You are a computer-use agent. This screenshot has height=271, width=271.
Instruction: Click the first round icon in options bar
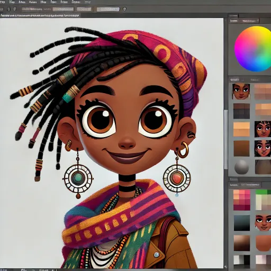[9, 9]
